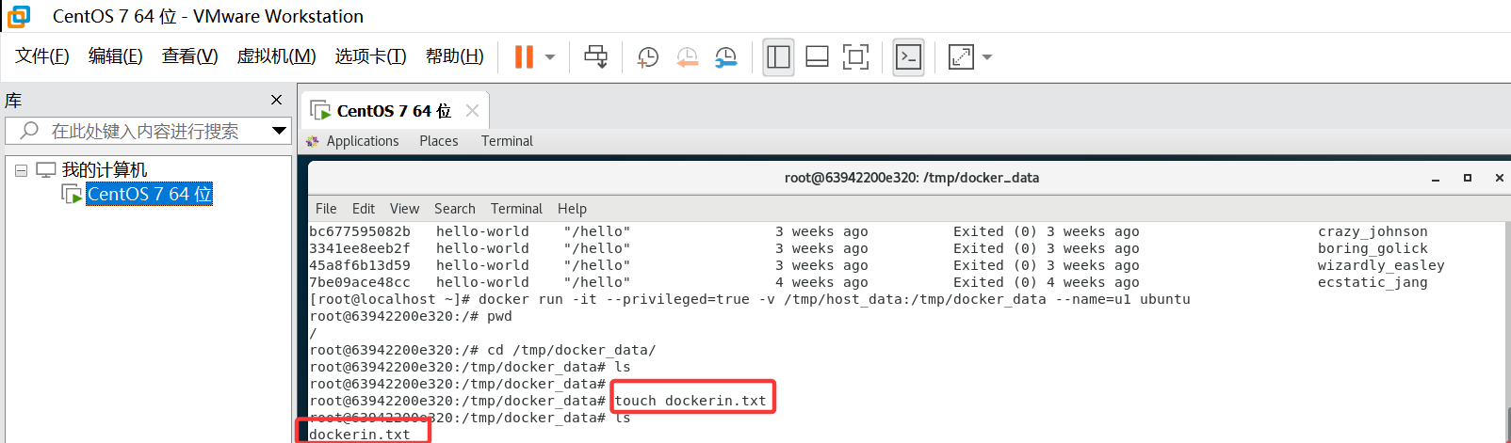The width and height of the screenshot is (1511, 443).
Task: Select 我的计算机 in the library tree
Action: click(x=105, y=170)
